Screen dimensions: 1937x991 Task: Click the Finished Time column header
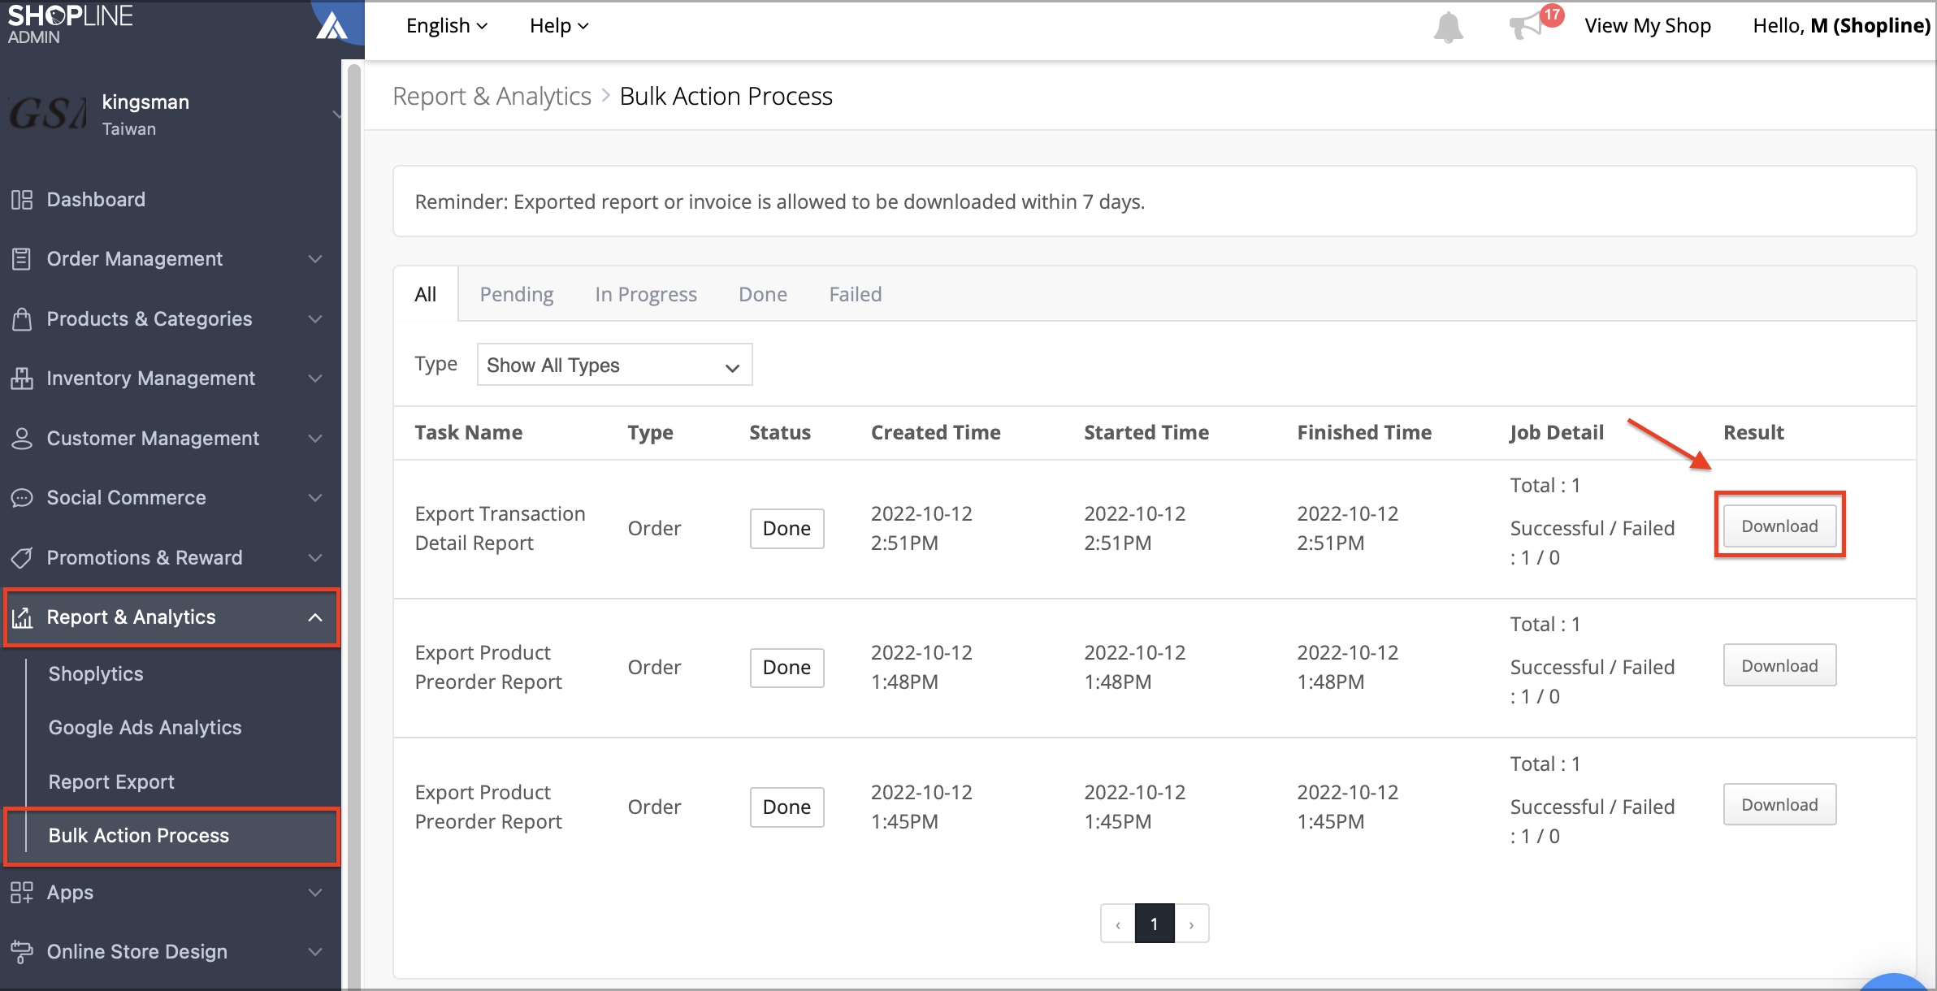(1364, 433)
